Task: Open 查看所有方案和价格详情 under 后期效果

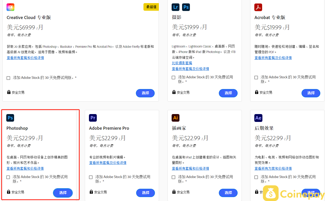Action: point(273,169)
